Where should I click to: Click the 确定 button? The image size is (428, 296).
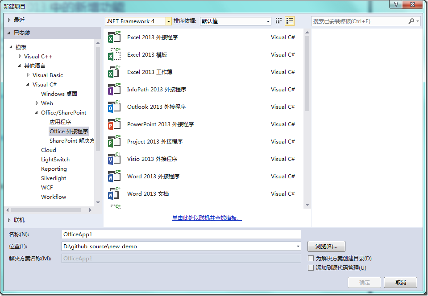(364, 282)
